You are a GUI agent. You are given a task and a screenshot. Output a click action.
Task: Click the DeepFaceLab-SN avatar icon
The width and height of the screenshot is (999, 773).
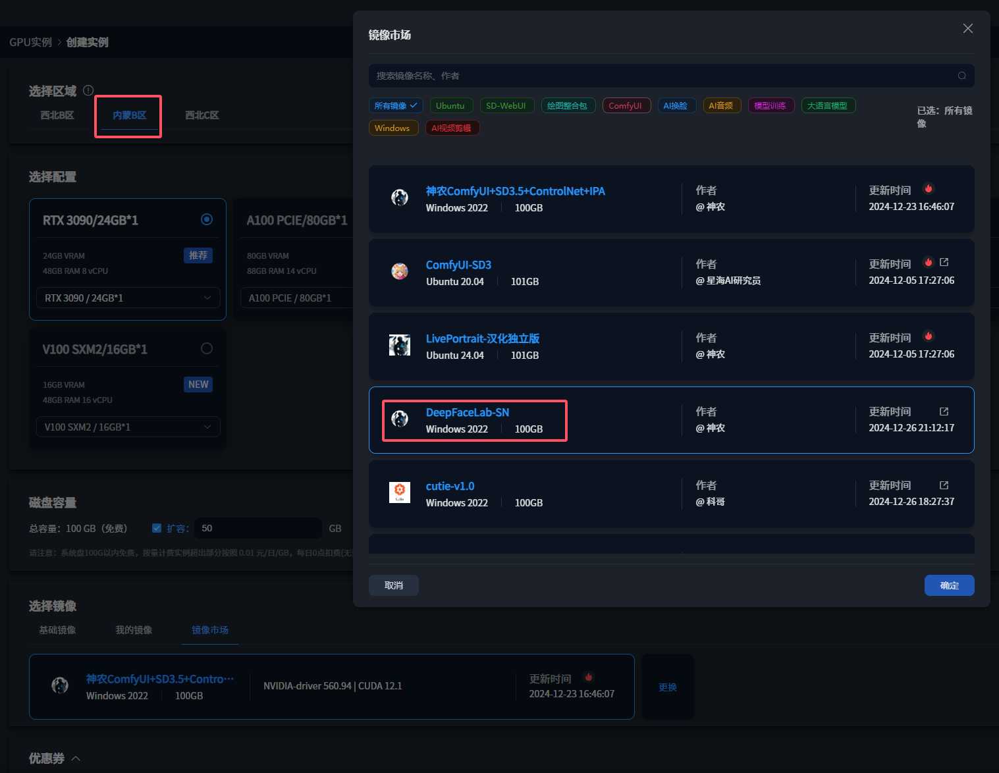point(400,419)
